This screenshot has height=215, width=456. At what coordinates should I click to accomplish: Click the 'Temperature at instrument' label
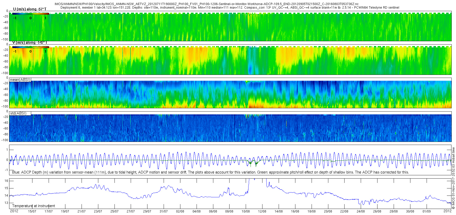point(33,206)
